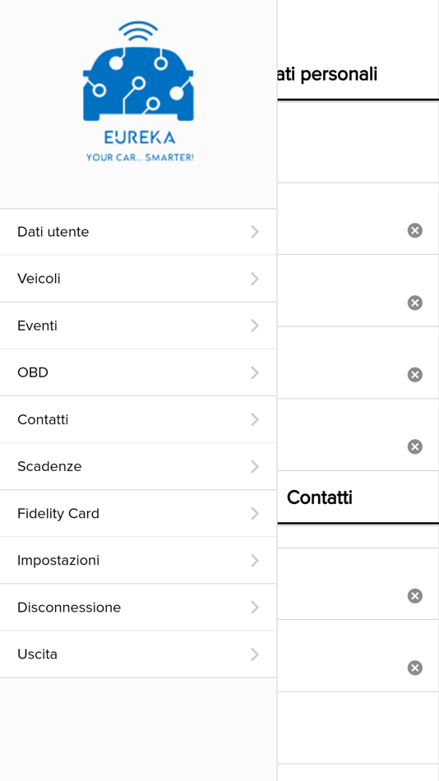The image size is (439, 781).
Task: Expand the Contatti row chevron
Action: [x=255, y=420]
